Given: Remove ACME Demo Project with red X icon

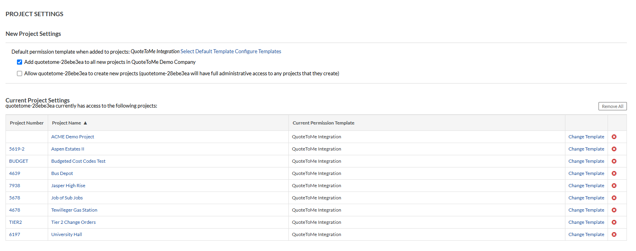Looking at the screenshot, I should click(614, 137).
